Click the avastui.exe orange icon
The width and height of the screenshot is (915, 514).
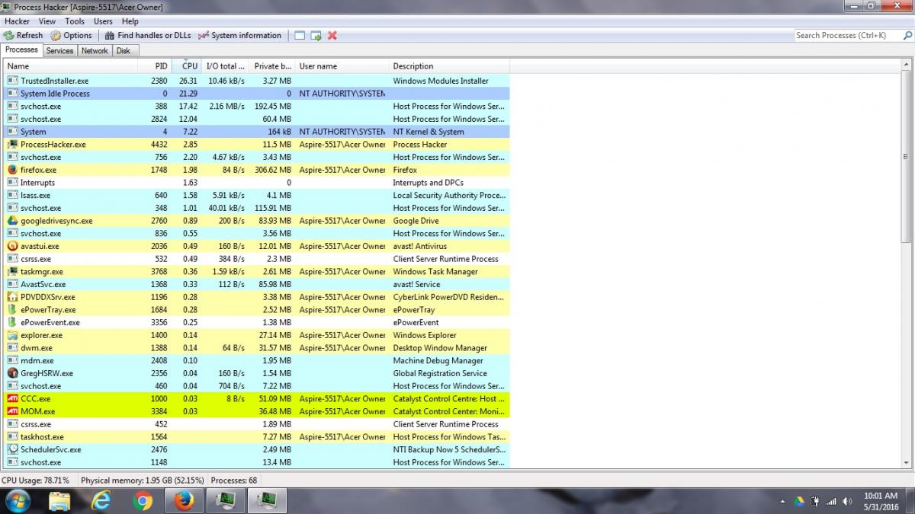coord(13,246)
